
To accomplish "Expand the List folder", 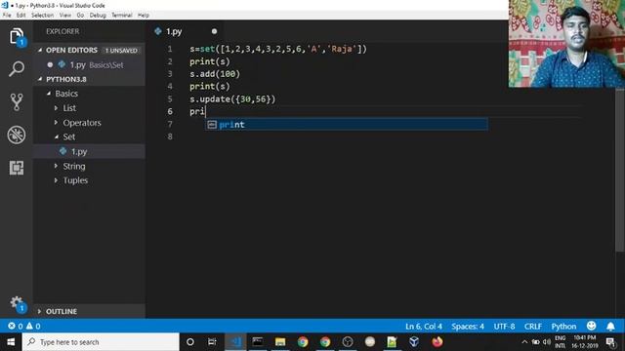I will coord(56,108).
